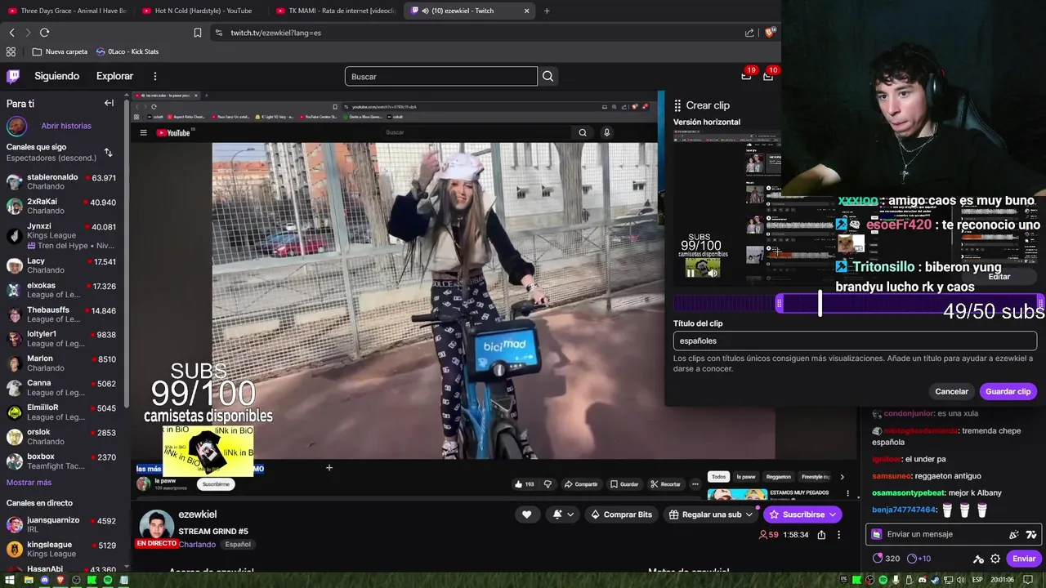The image size is (1046, 588).
Task: Open stableronaldo channel in sidebar
Action: pos(61,181)
